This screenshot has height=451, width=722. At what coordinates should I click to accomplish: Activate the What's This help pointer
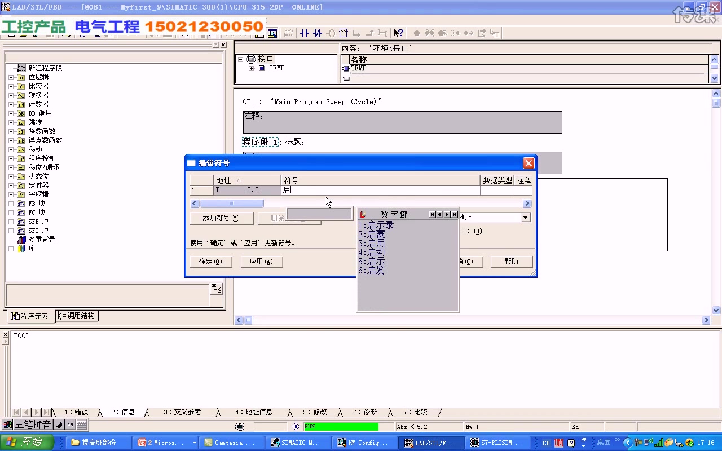(398, 33)
